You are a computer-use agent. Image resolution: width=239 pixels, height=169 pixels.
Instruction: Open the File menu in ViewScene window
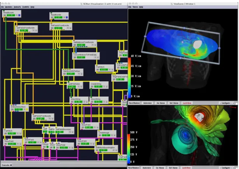pos(130,7)
